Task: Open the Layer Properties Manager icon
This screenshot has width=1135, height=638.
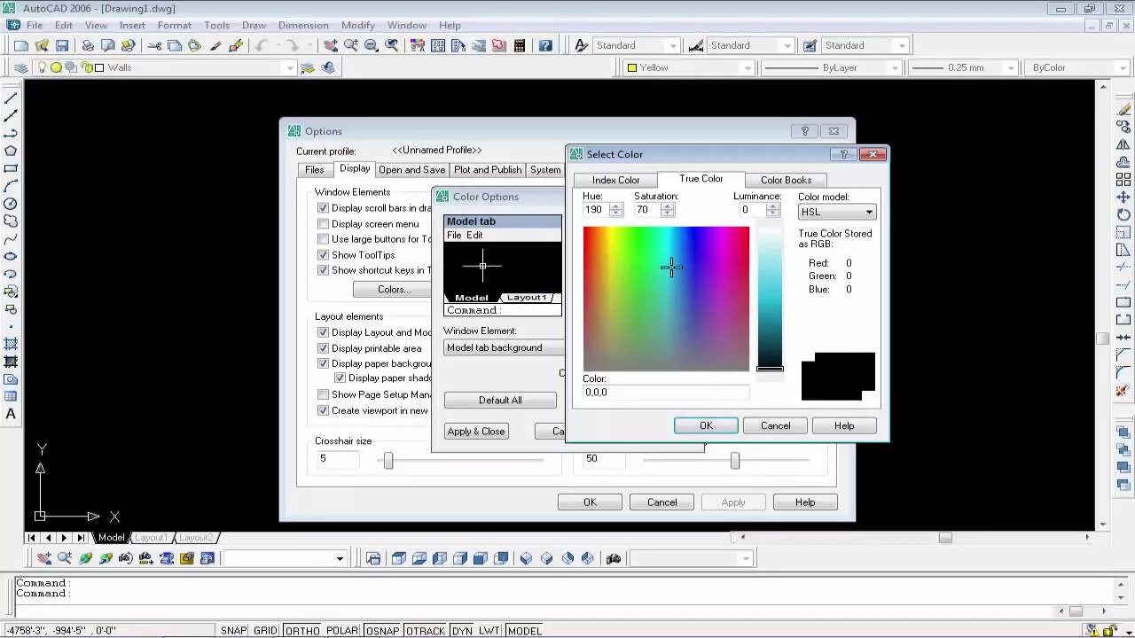Action: (x=20, y=67)
